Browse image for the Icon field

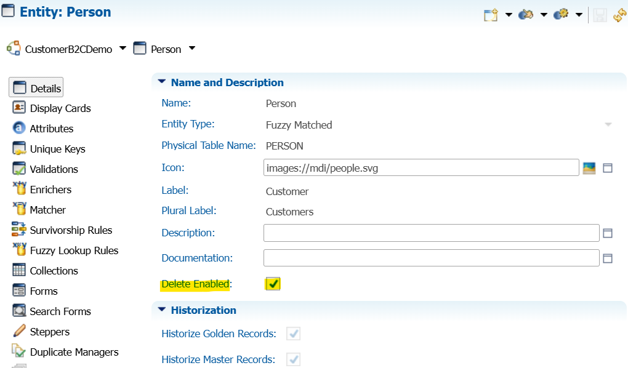coord(589,168)
